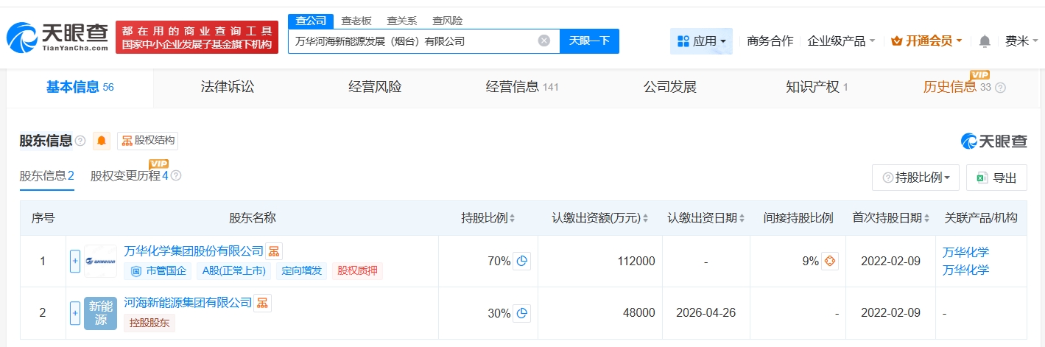Expand row 1 shareholder with plus button
This screenshot has height=347, width=1045.
[74, 261]
